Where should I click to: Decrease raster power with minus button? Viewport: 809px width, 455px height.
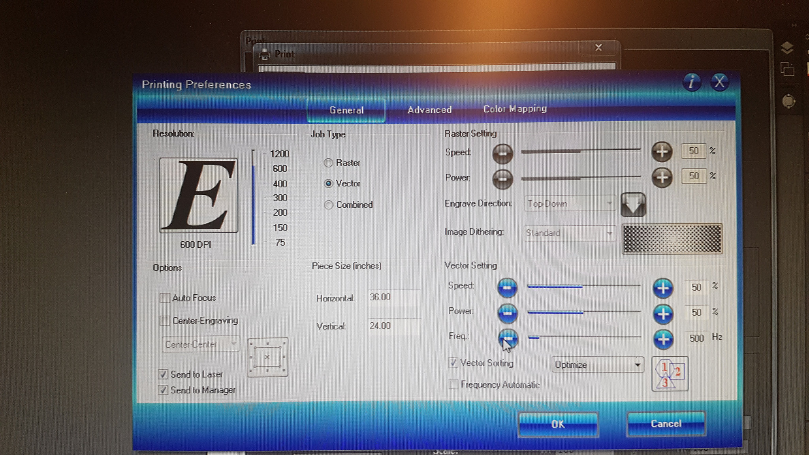502,179
